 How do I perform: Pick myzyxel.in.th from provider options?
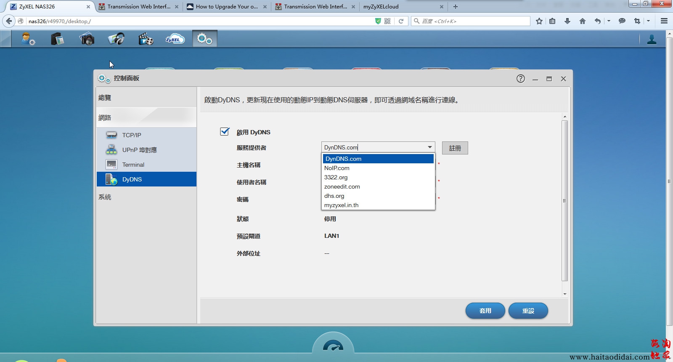(x=378, y=205)
